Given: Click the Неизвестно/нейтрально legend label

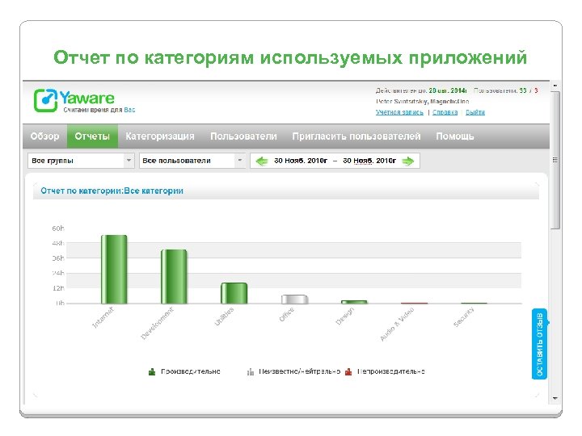Looking at the screenshot, I should [x=299, y=371].
